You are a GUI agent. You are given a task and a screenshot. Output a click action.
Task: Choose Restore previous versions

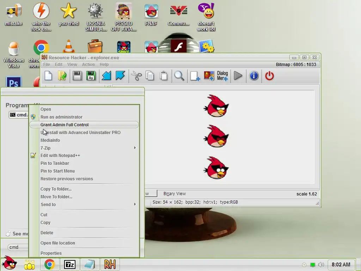point(84,179)
